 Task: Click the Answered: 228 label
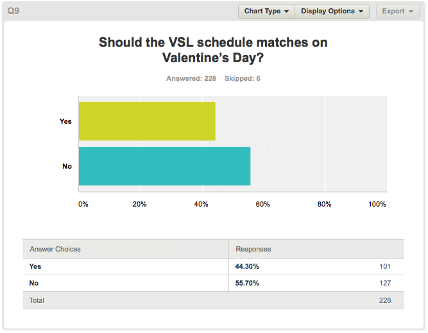[x=191, y=79]
